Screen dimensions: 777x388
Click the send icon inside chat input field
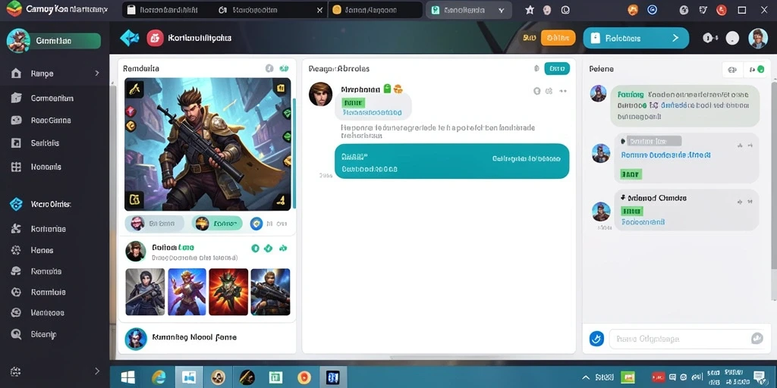pos(757,338)
